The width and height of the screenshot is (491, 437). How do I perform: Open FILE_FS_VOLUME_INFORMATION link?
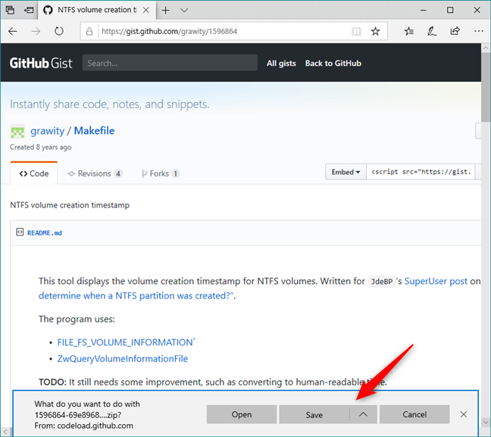pyautogui.click(x=126, y=342)
